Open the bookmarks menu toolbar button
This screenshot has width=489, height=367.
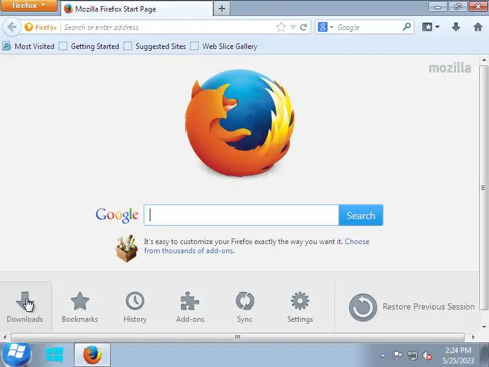tap(431, 27)
